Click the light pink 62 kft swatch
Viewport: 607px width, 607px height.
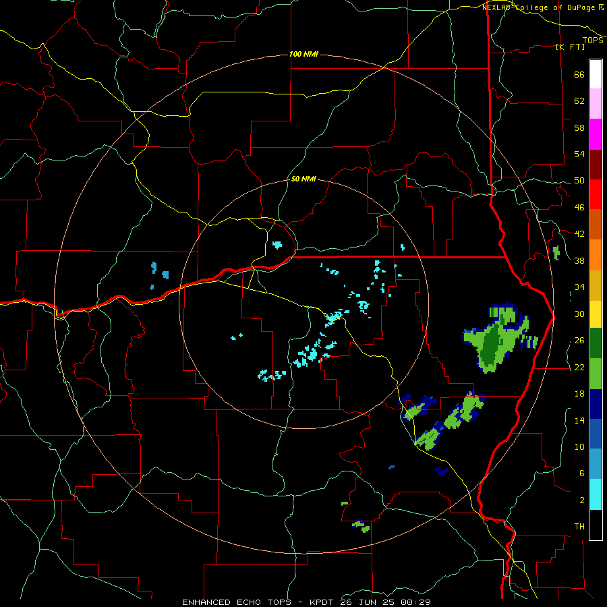[x=596, y=104]
